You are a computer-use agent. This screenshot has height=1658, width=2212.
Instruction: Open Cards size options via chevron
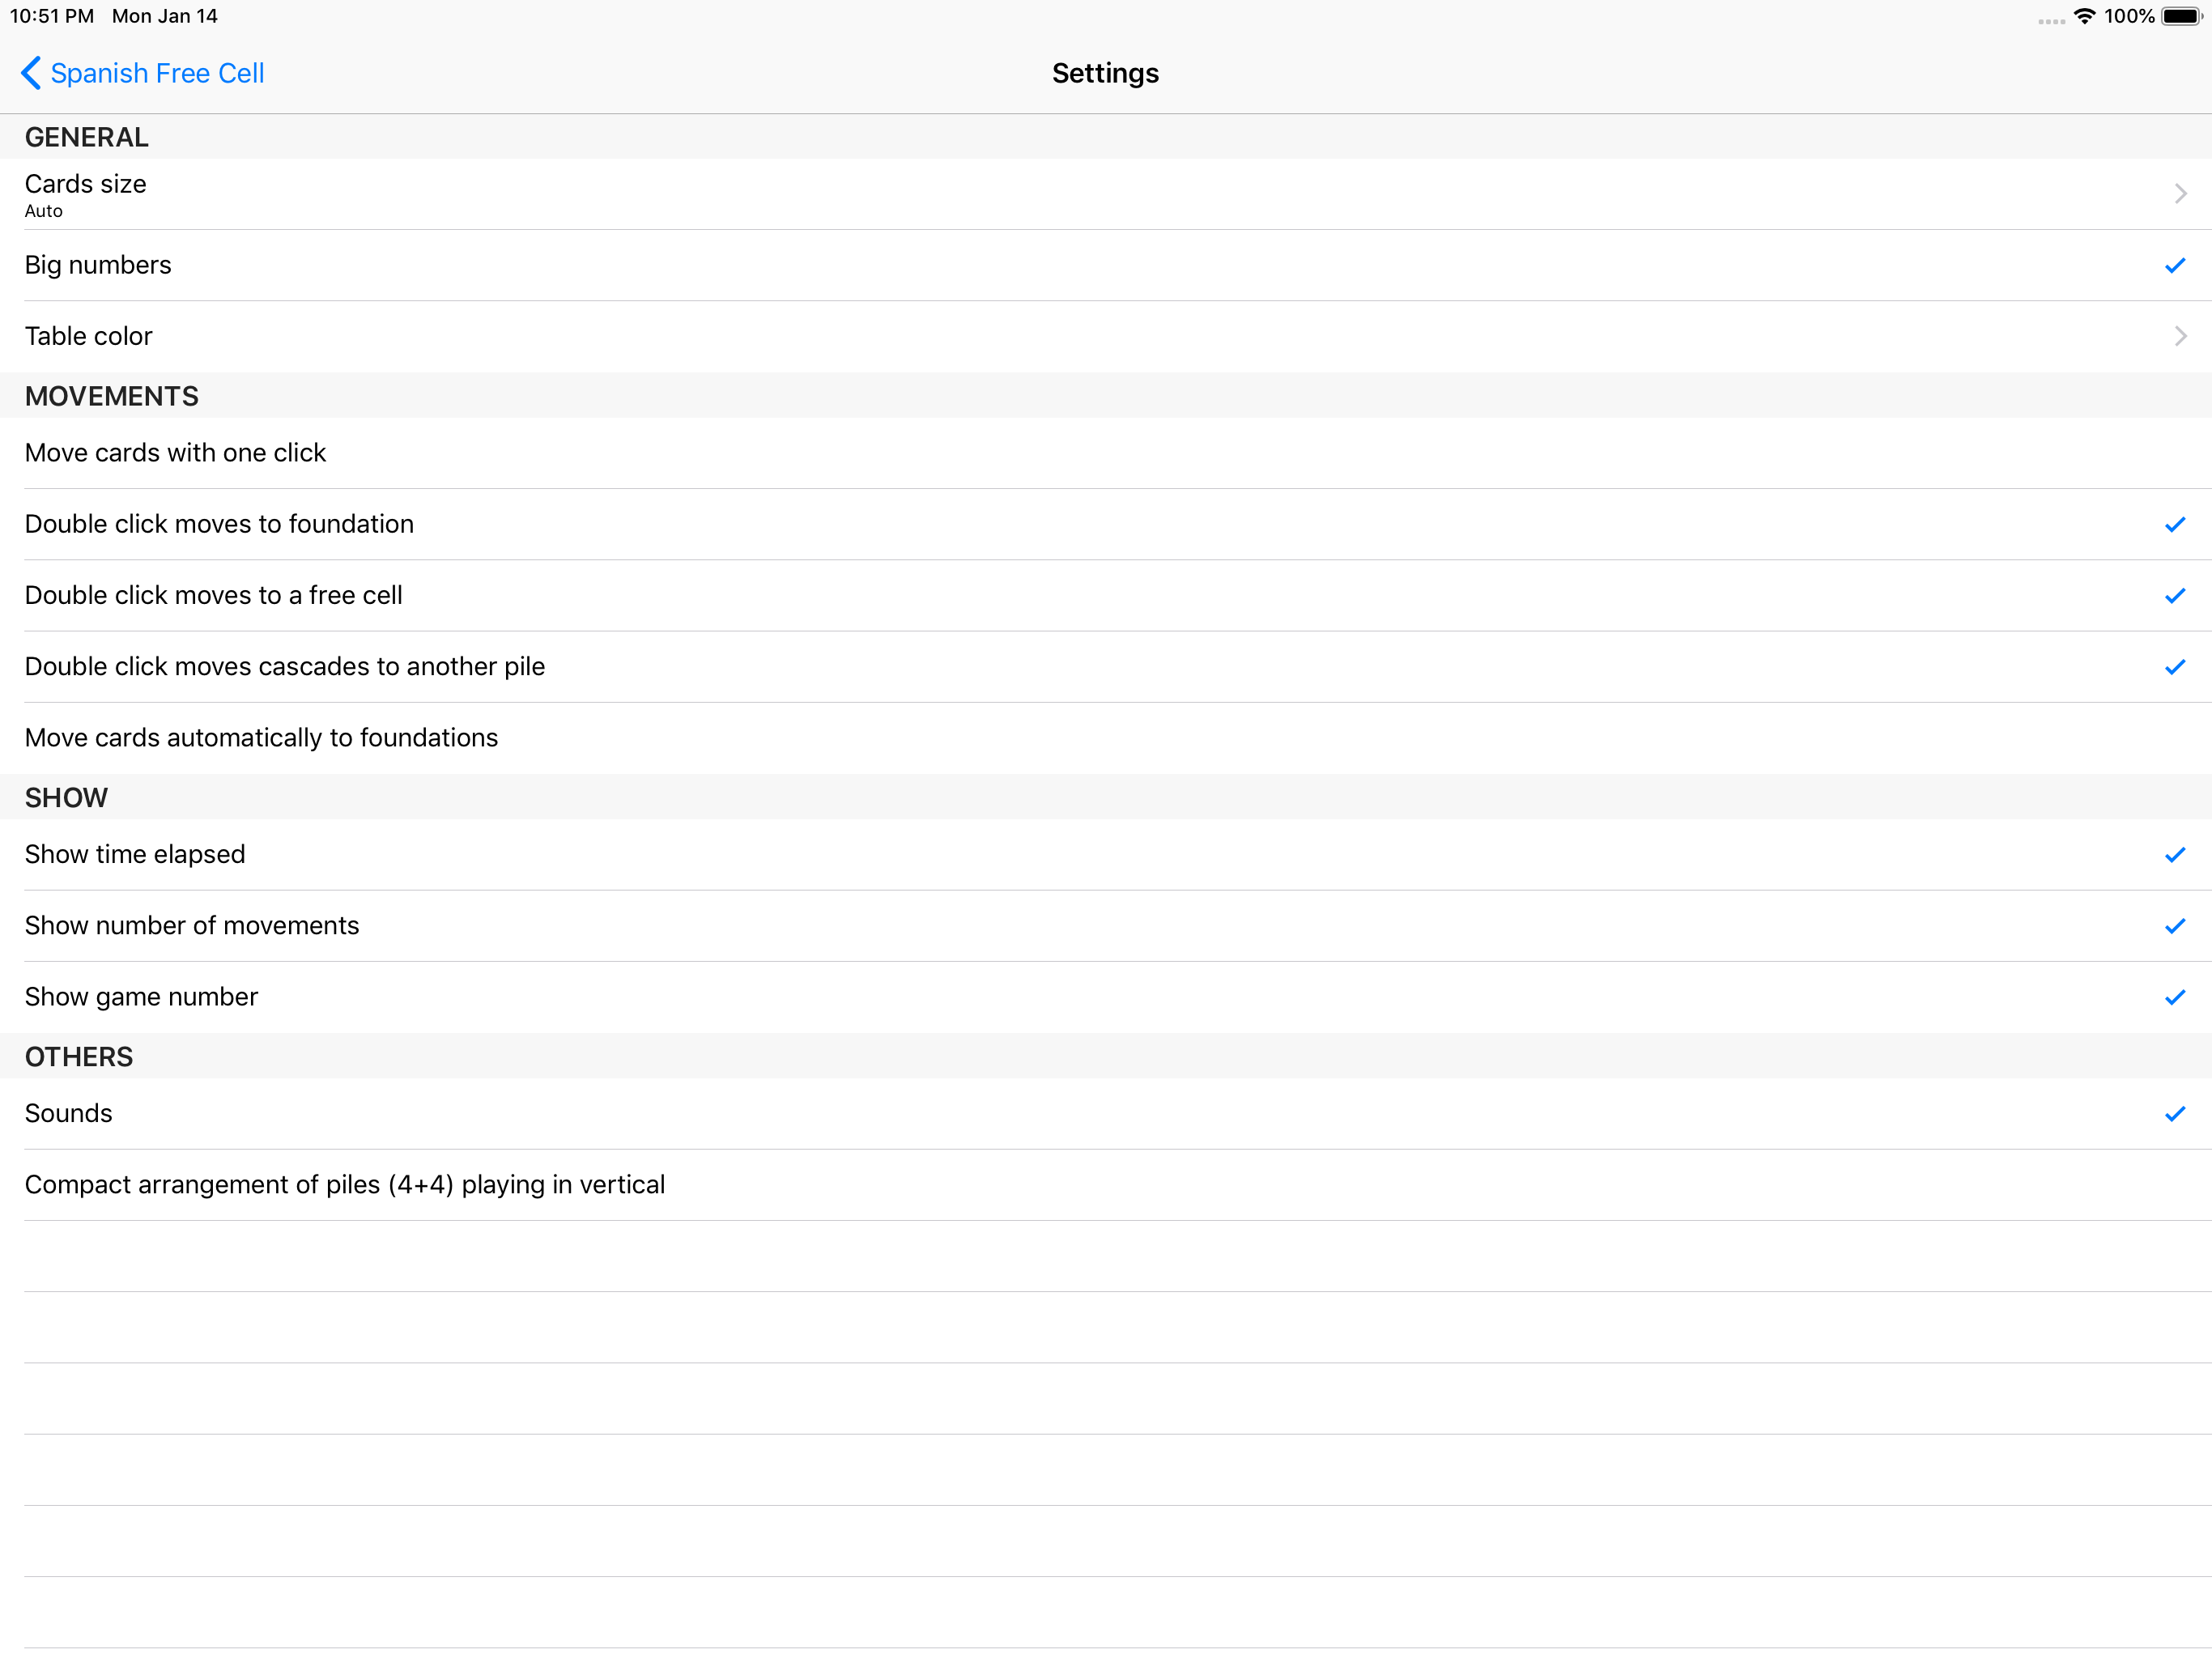[2180, 194]
